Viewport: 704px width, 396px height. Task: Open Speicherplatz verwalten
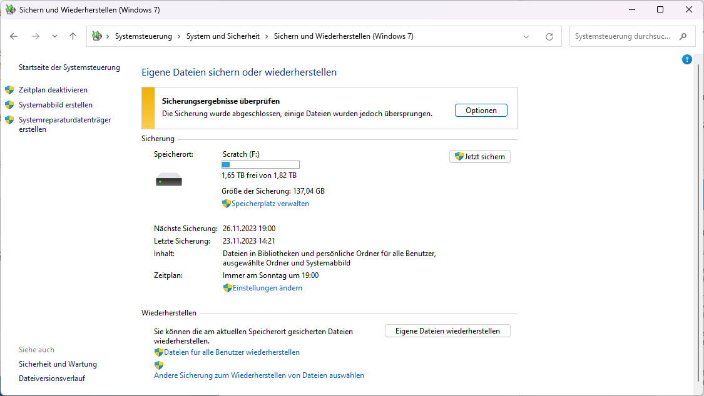tap(270, 204)
